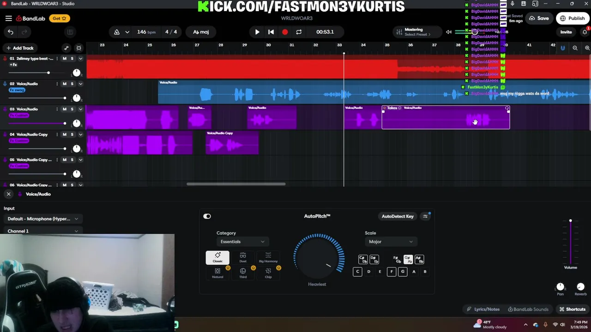The width and height of the screenshot is (591, 332).
Task: Mute track 01 2slimey type beat
Action: point(64,59)
